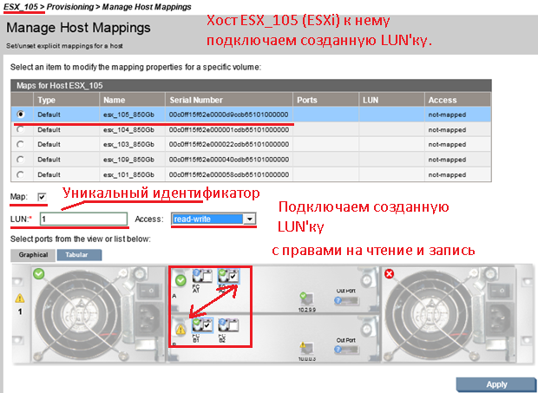Screen dimensions: 538x393
Task: Select radio button for esx_104_850Gb volume
Action: click(20, 128)
